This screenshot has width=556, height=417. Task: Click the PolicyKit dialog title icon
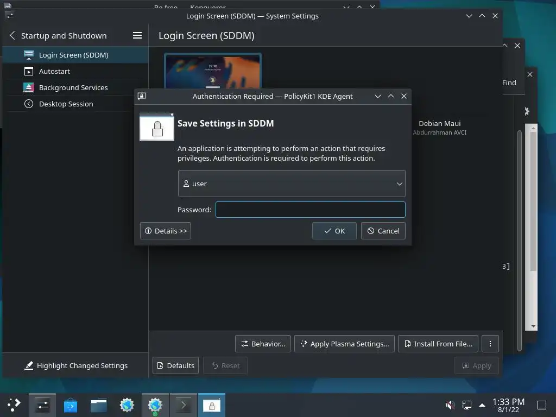[142, 96]
